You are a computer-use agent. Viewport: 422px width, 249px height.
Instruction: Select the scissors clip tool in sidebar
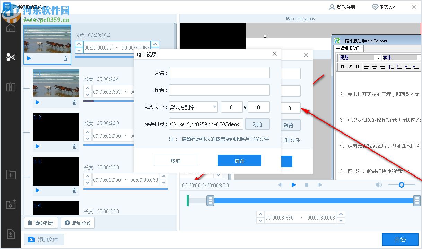coord(10,57)
